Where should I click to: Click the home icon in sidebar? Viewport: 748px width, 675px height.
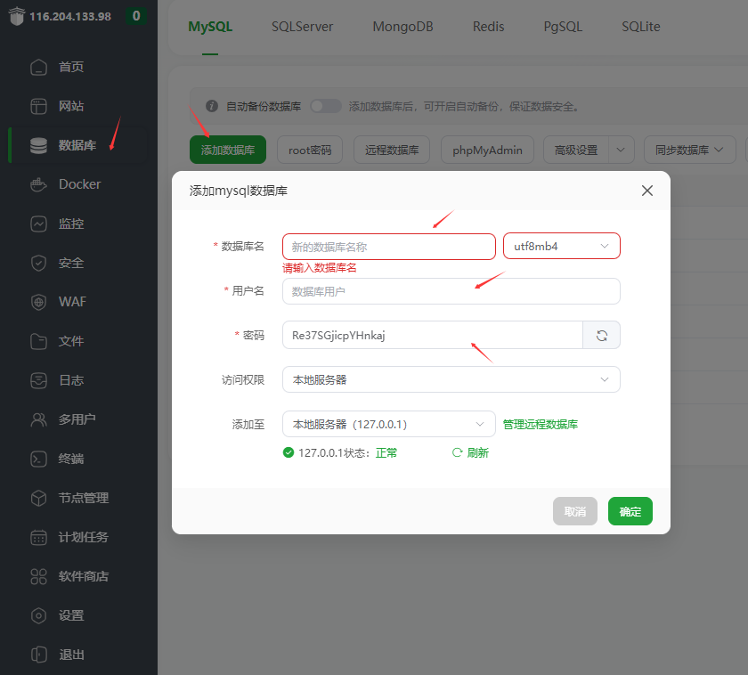pos(38,67)
